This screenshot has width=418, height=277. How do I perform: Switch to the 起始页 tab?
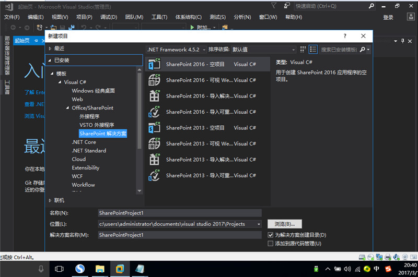pyautogui.click(x=22, y=41)
